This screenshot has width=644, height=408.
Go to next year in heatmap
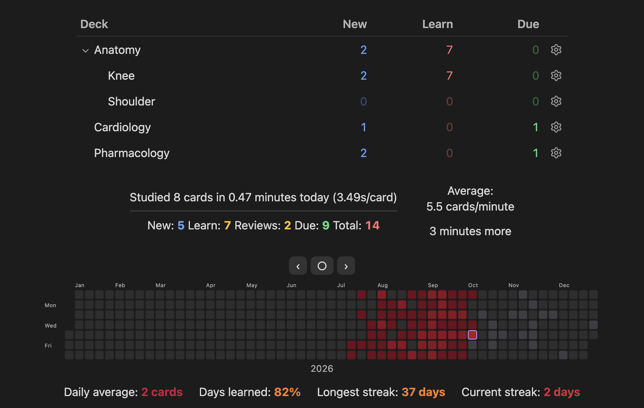click(346, 266)
